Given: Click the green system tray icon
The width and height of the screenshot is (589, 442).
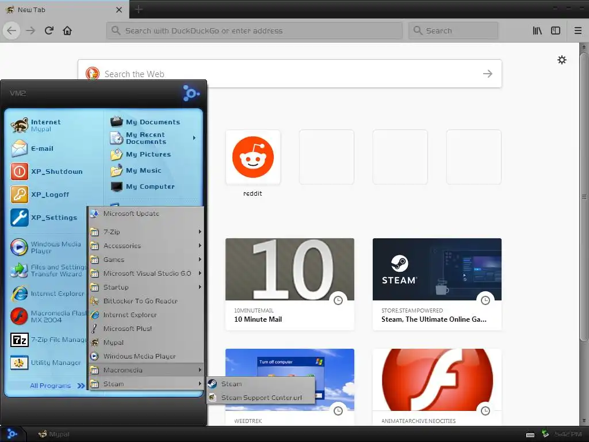Looking at the screenshot, I should pyautogui.click(x=545, y=434).
